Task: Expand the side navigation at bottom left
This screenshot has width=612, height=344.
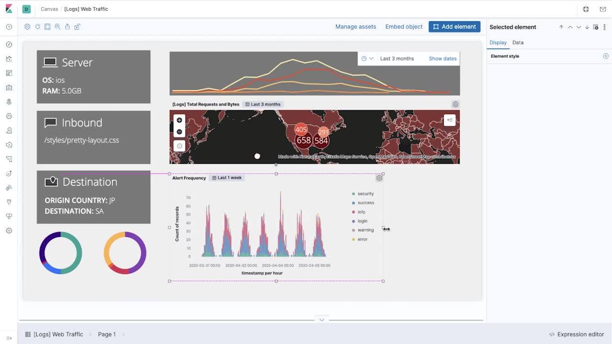Action: (x=9, y=338)
